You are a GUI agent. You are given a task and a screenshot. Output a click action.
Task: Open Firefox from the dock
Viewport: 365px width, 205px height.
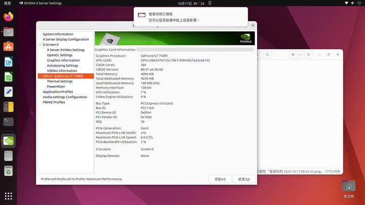click(9, 17)
